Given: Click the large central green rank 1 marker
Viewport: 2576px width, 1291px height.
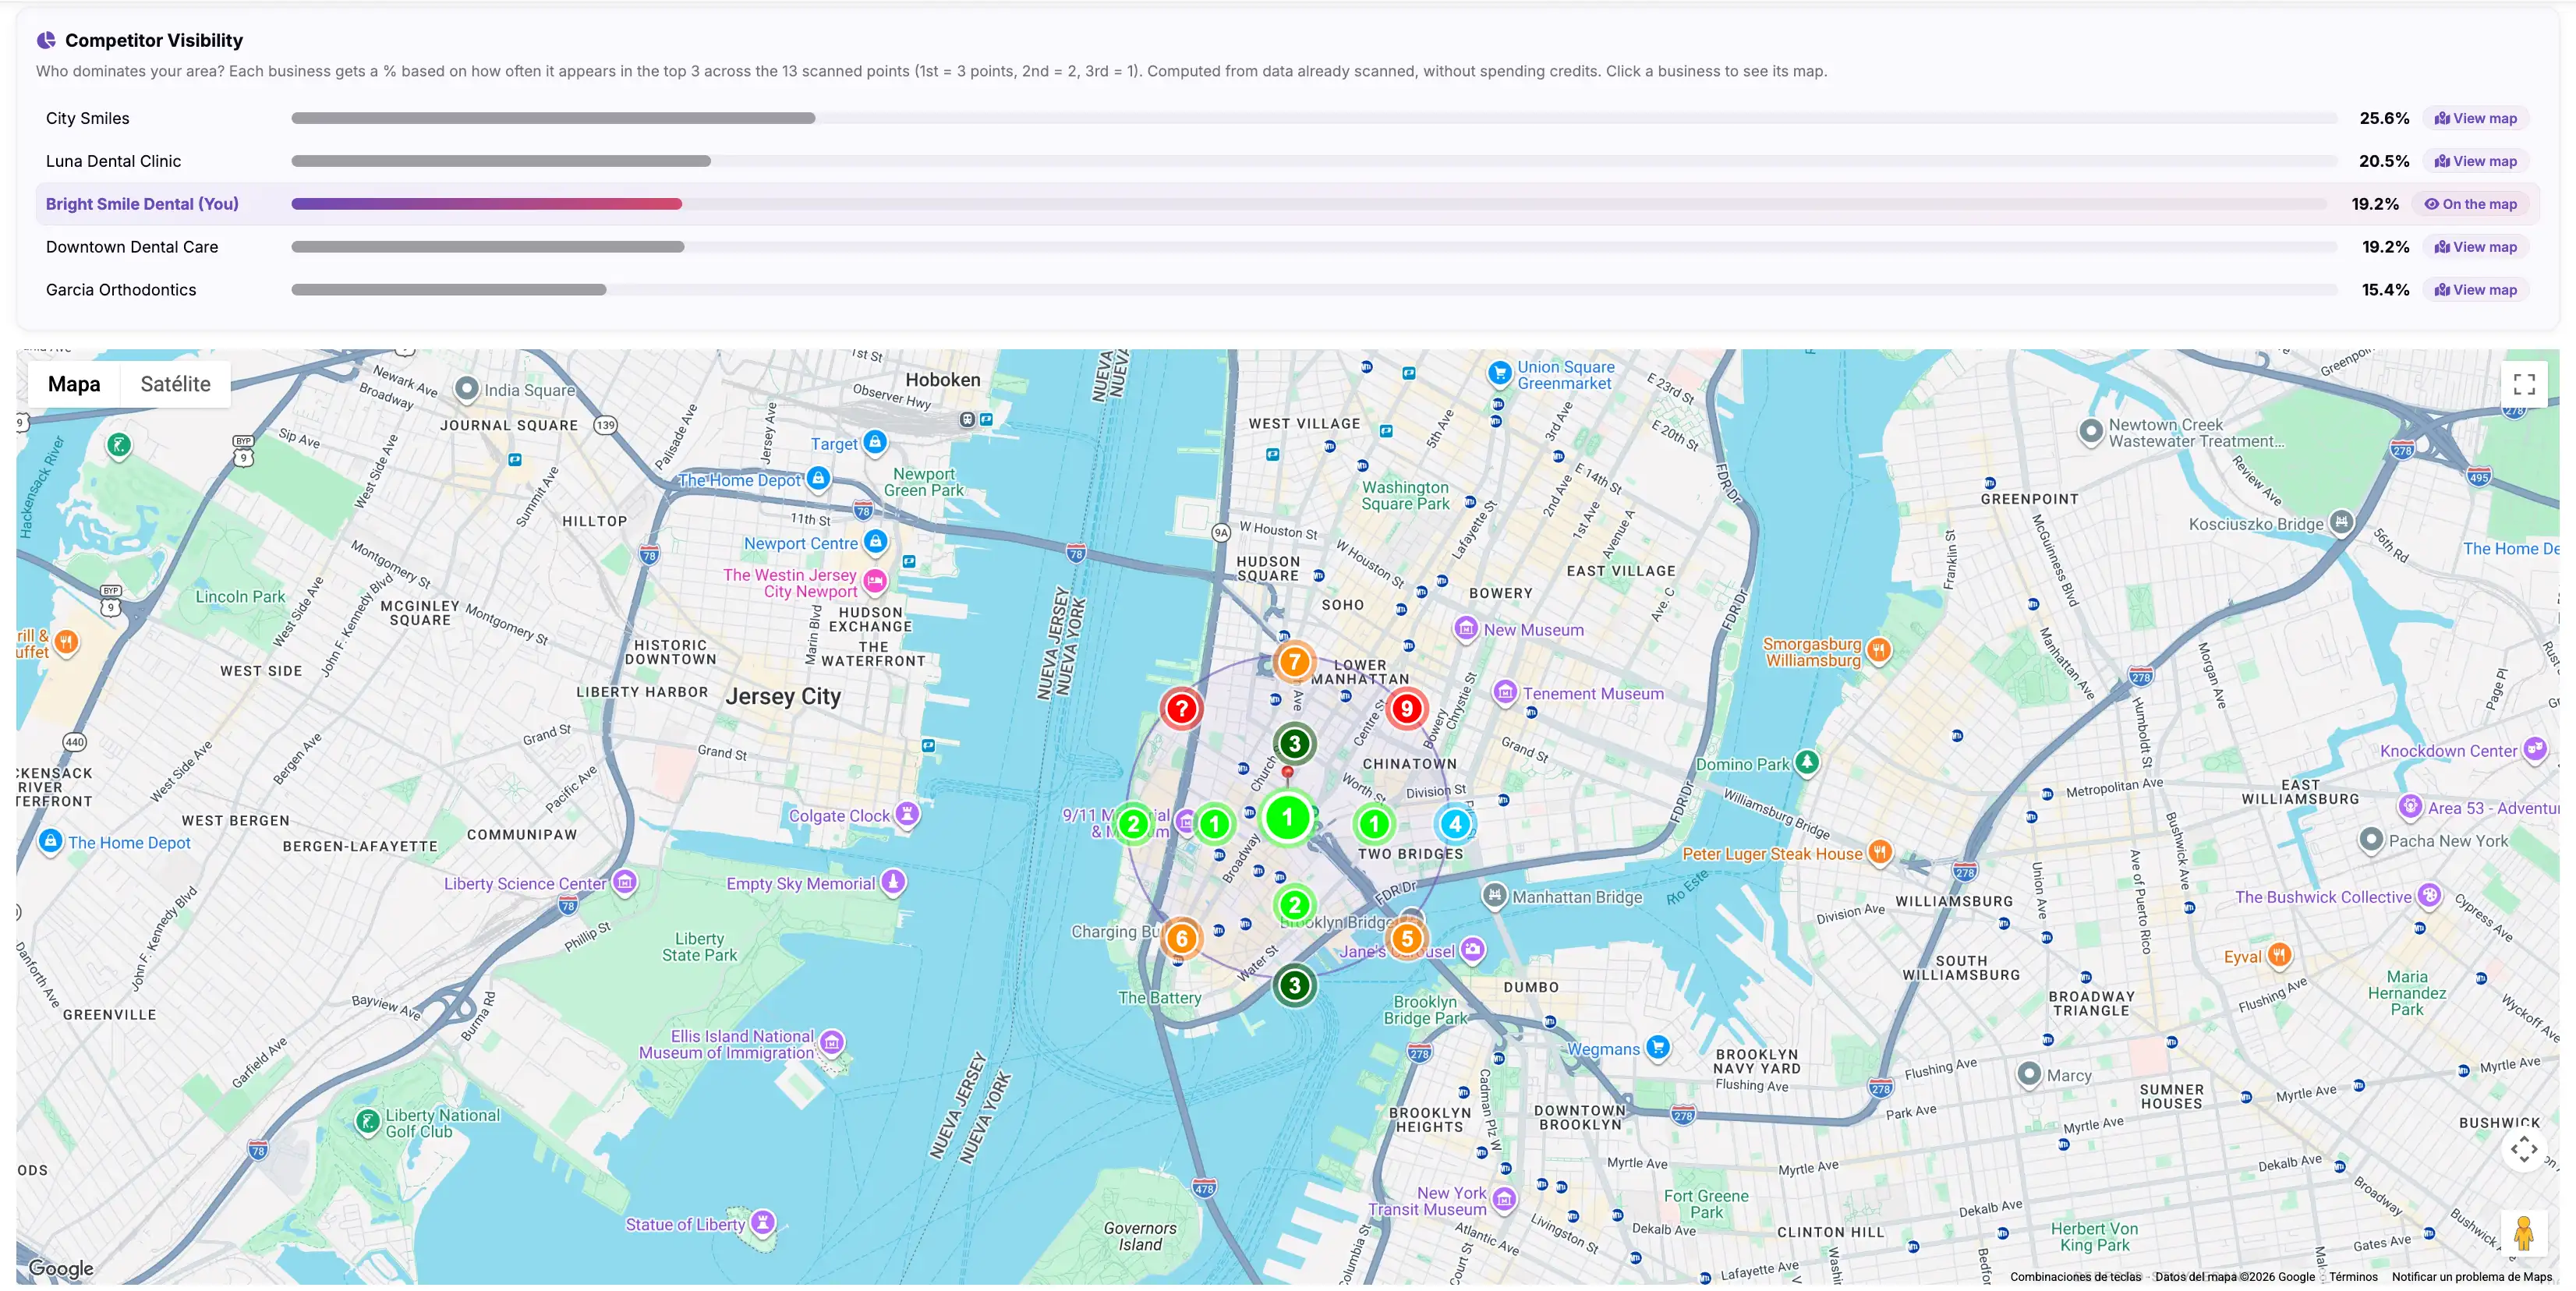Looking at the screenshot, I should coord(1287,818).
